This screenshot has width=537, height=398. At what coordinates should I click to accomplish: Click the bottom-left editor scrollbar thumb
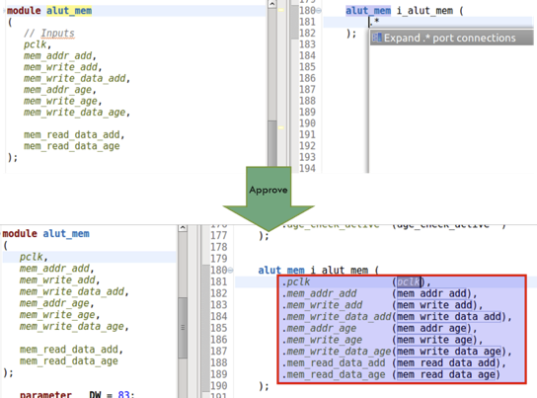[183, 328]
